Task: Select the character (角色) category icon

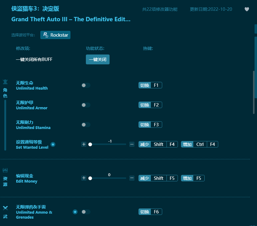Action: (x=5, y=82)
